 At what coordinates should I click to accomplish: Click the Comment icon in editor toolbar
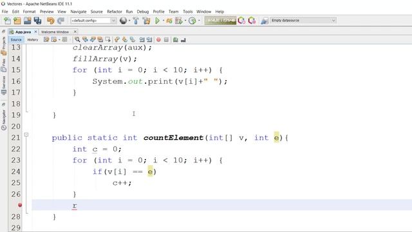(176, 40)
